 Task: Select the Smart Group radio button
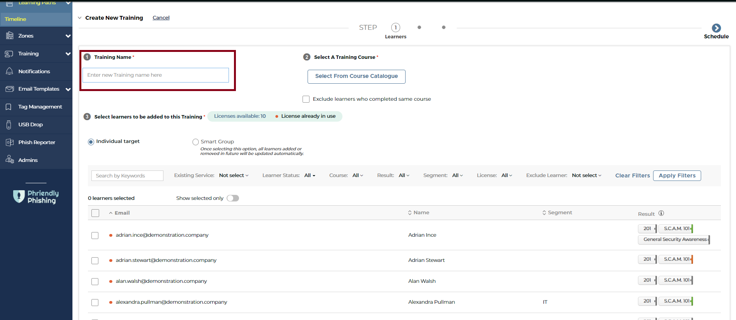coord(196,142)
